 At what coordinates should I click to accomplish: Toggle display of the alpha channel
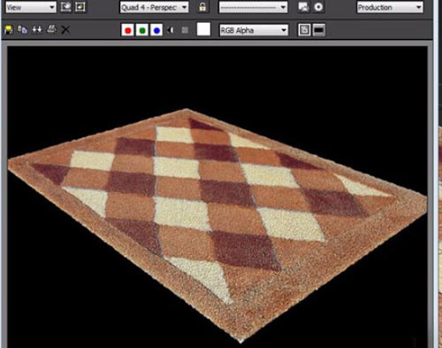(171, 30)
